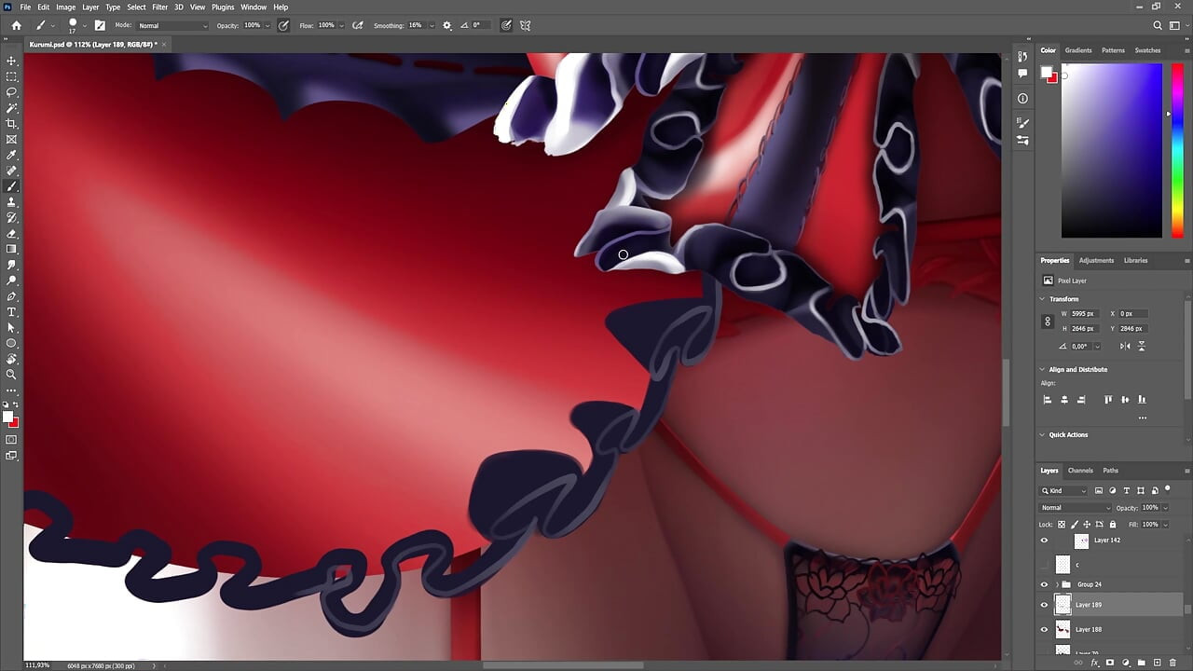Screen dimensions: 1193x671
Task: Show hidden layer c visibility box
Action: click(x=1044, y=565)
